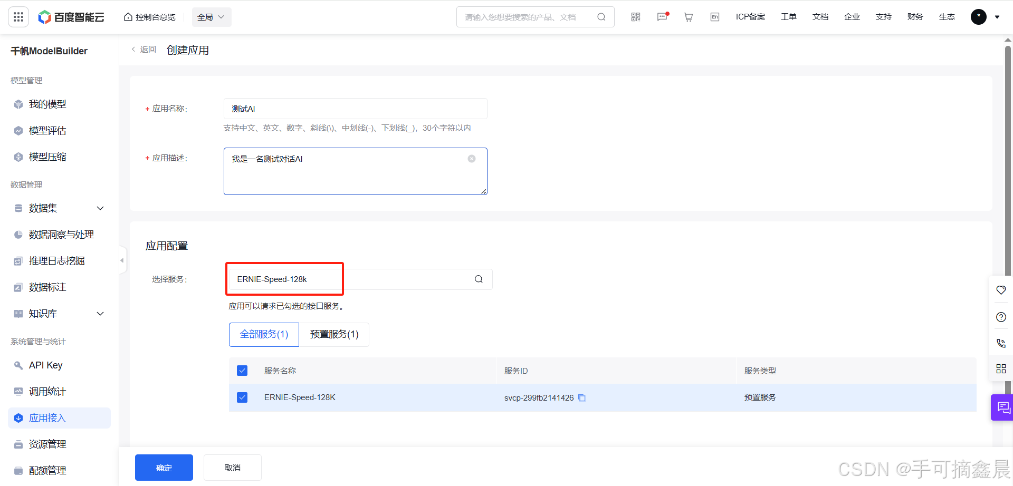
Task: Open 支持 in top menu
Action: (884, 17)
